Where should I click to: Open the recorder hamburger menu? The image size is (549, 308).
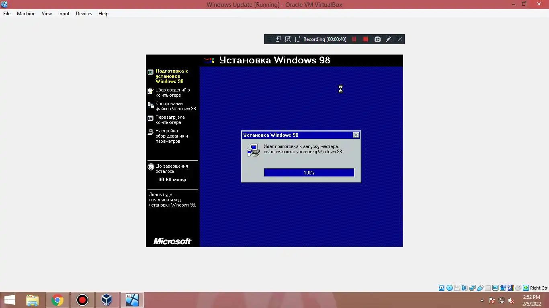[x=269, y=39]
